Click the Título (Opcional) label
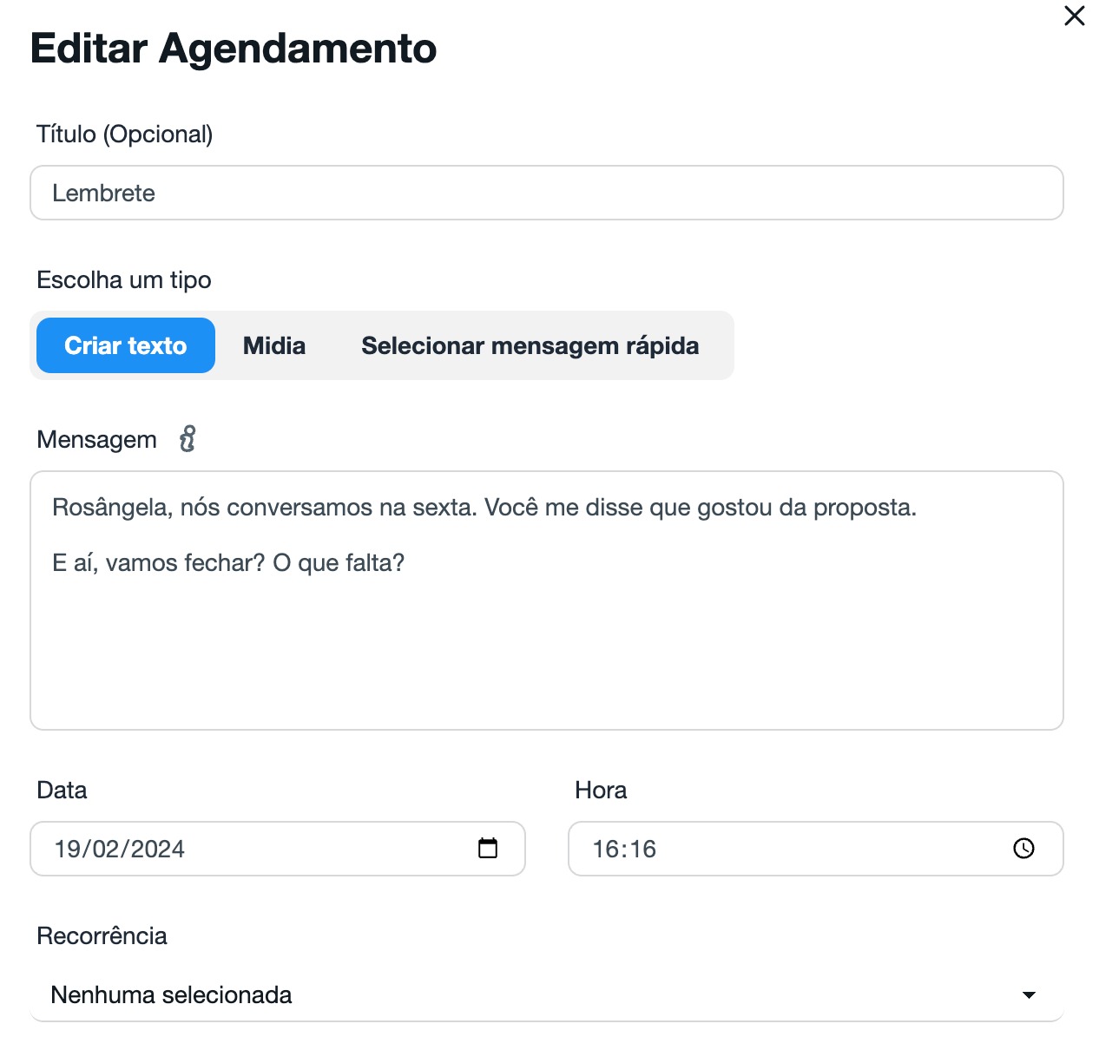1099x1050 pixels. (125, 135)
